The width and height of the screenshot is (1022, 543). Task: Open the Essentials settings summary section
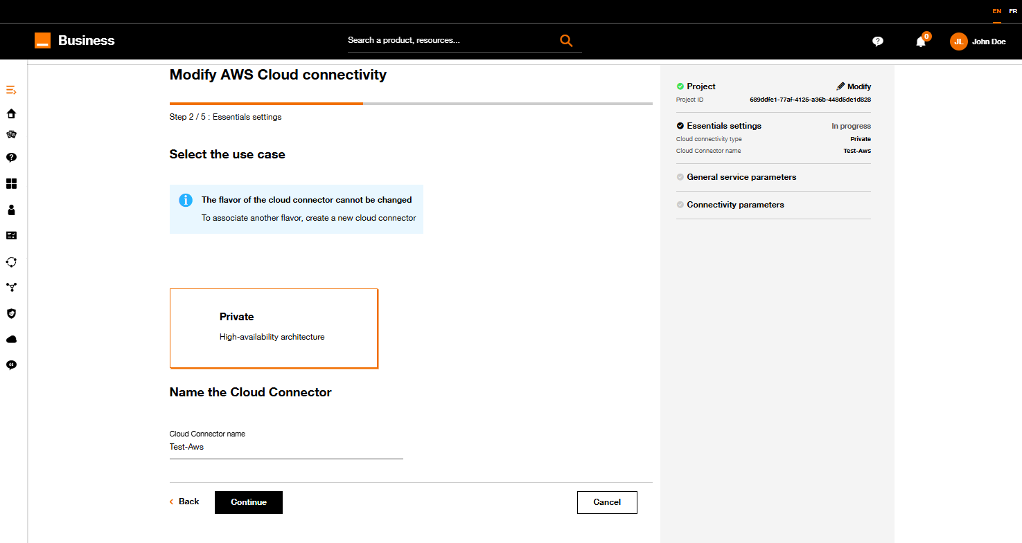tap(724, 126)
